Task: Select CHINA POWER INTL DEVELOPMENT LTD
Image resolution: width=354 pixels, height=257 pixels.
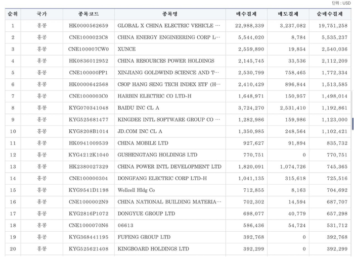Action: point(169,167)
